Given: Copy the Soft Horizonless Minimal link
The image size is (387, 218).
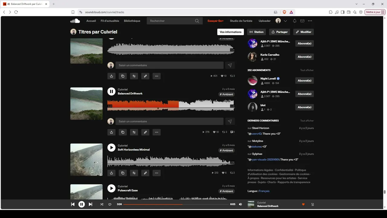Looking at the screenshot, I should click(x=123, y=173).
